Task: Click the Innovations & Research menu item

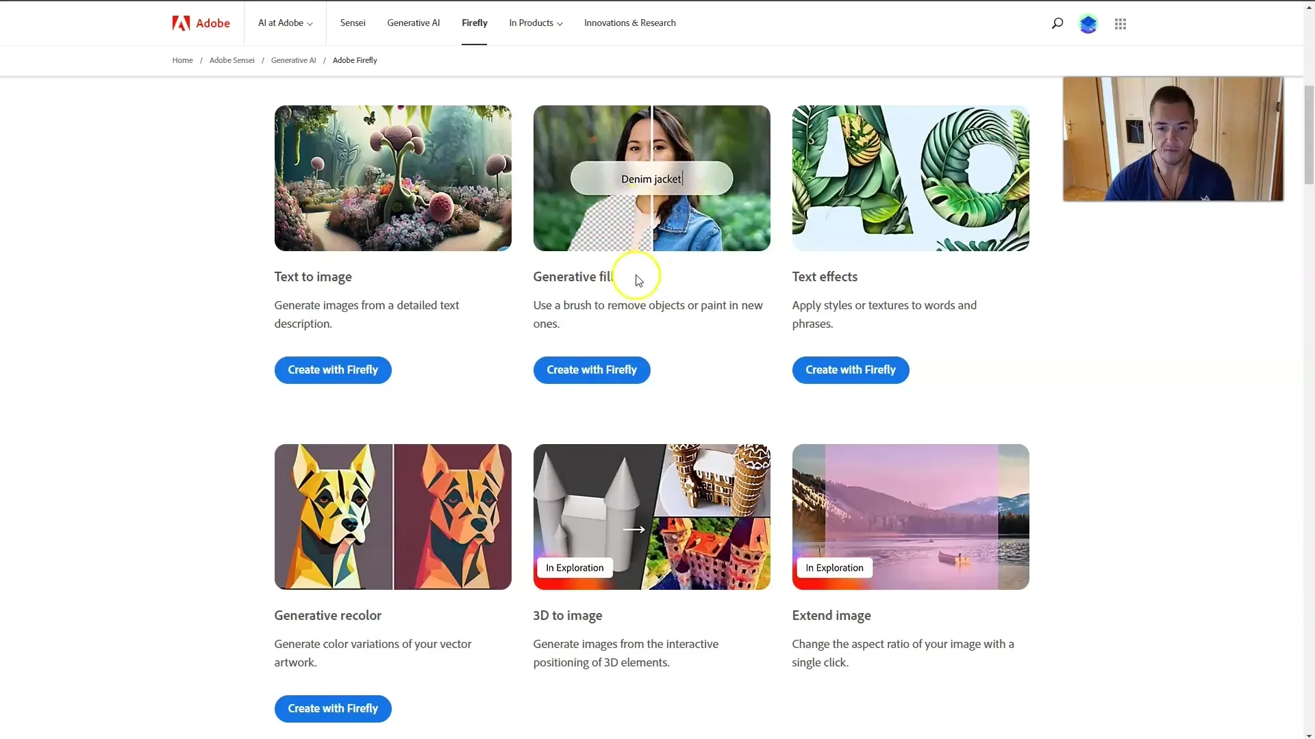Action: coord(629,23)
